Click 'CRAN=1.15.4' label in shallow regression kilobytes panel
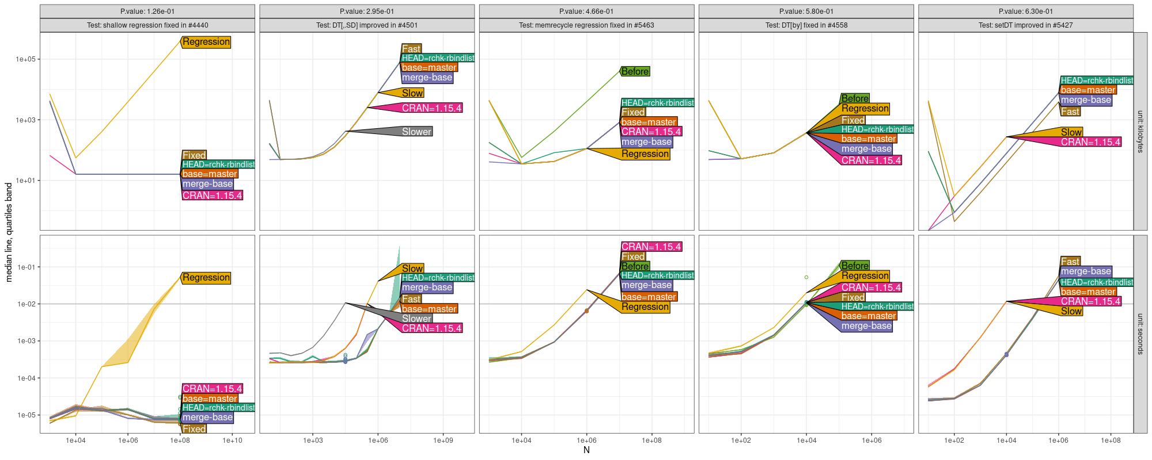Viewport: 1152px width, 460px height. (x=212, y=195)
